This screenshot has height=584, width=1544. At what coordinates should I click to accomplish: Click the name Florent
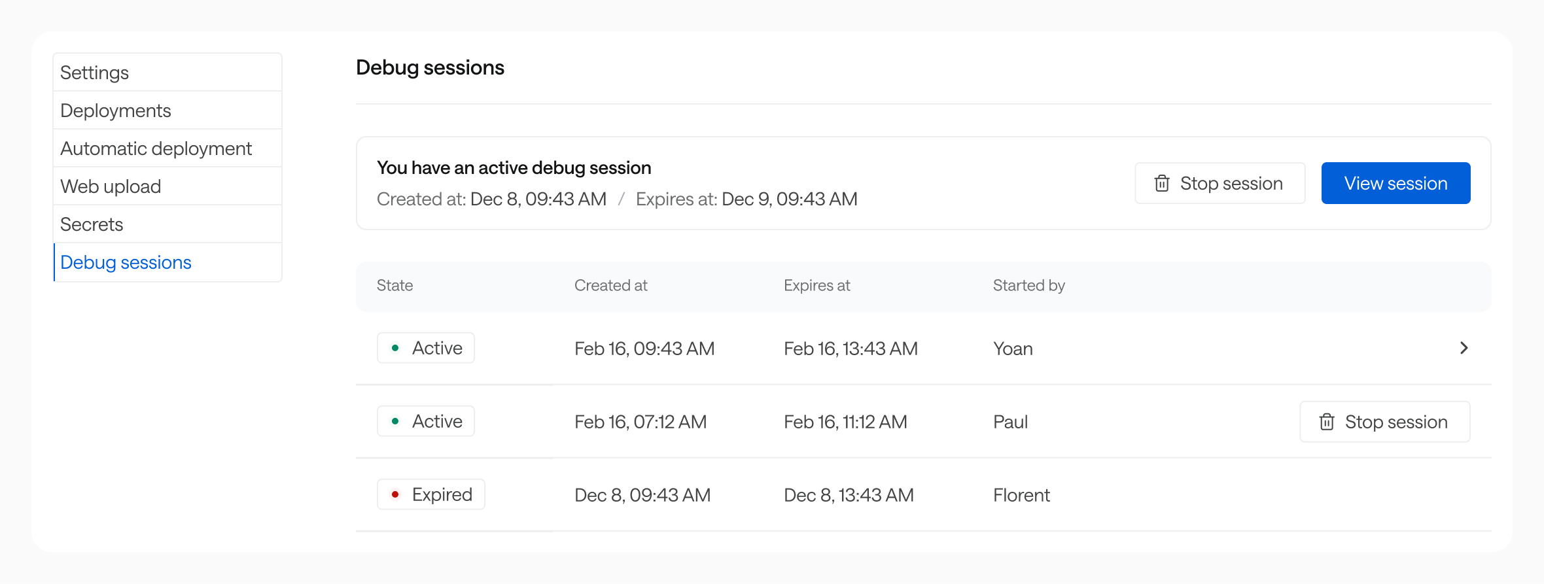tap(1021, 495)
